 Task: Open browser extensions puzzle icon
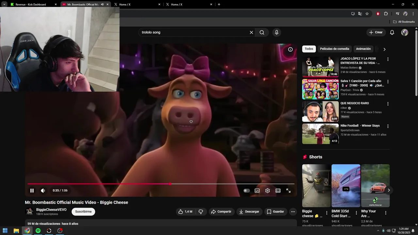click(386, 14)
